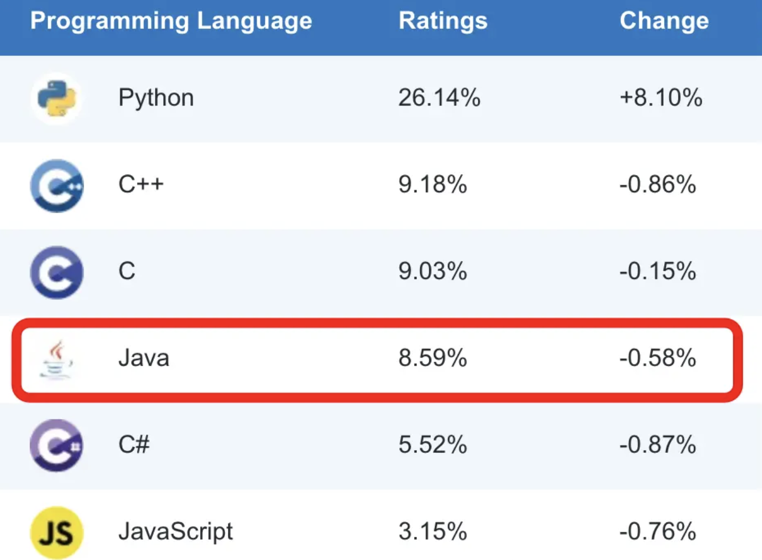Click the C++ language name
Image resolution: width=762 pixels, height=560 pixels.
141,184
